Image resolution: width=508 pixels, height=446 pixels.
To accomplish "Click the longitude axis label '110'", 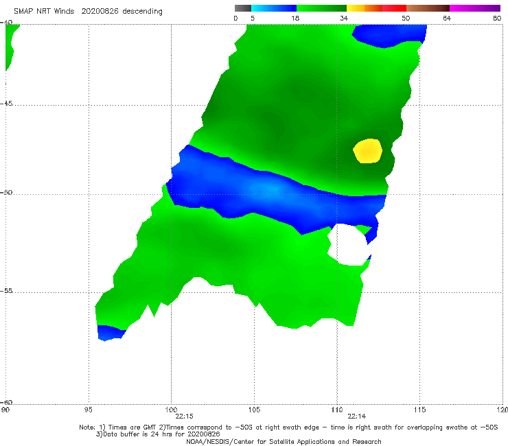I will pos(337,410).
